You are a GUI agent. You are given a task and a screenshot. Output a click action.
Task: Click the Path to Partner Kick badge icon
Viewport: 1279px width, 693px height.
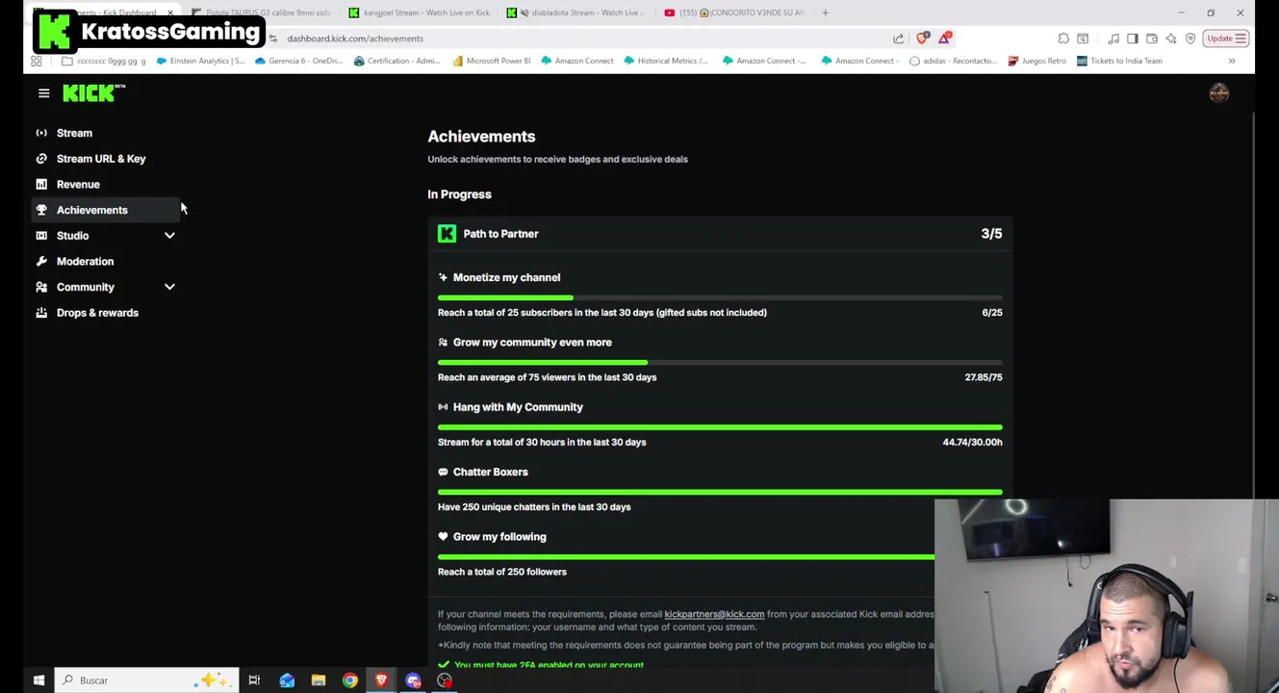click(x=447, y=234)
